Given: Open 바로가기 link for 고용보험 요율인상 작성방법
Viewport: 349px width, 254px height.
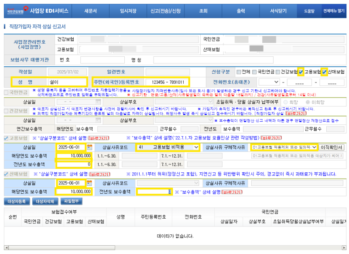Looking at the screenshot, I should tap(271, 138).
